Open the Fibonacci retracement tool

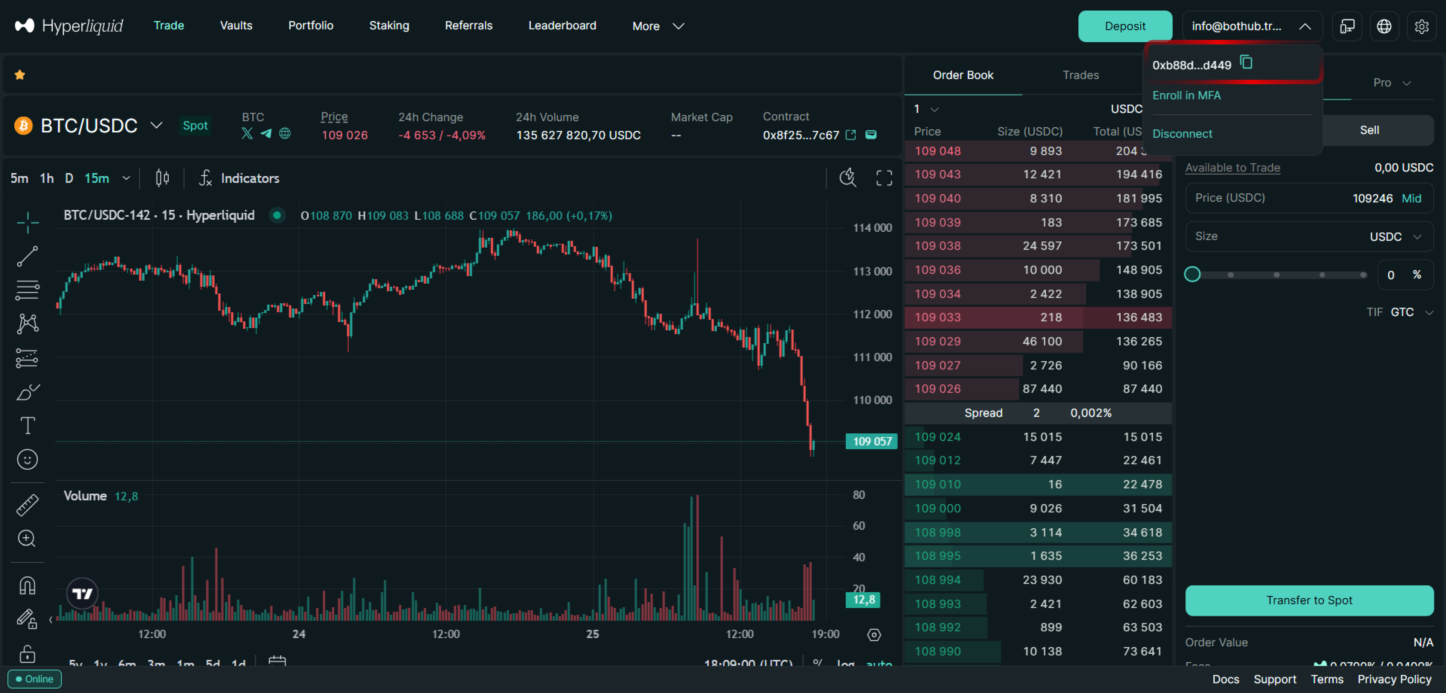[x=27, y=290]
